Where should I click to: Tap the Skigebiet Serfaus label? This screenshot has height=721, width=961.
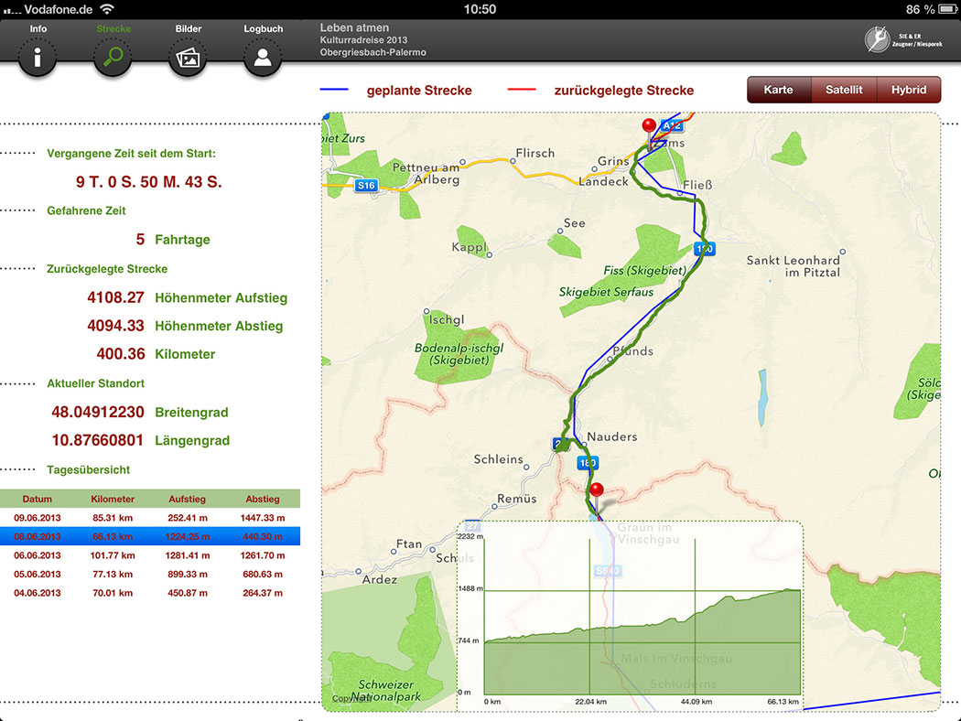coord(606,292)
